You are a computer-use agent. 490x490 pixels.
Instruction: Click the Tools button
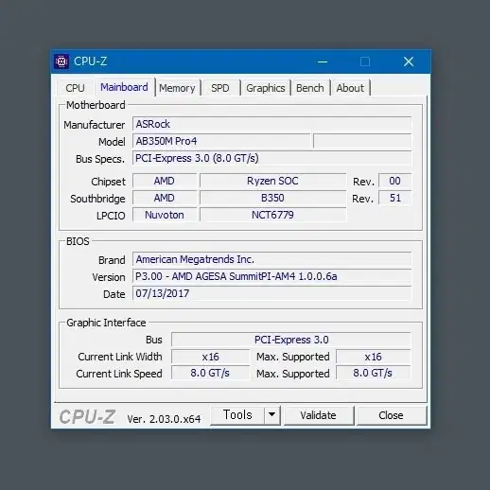[237, 415]
